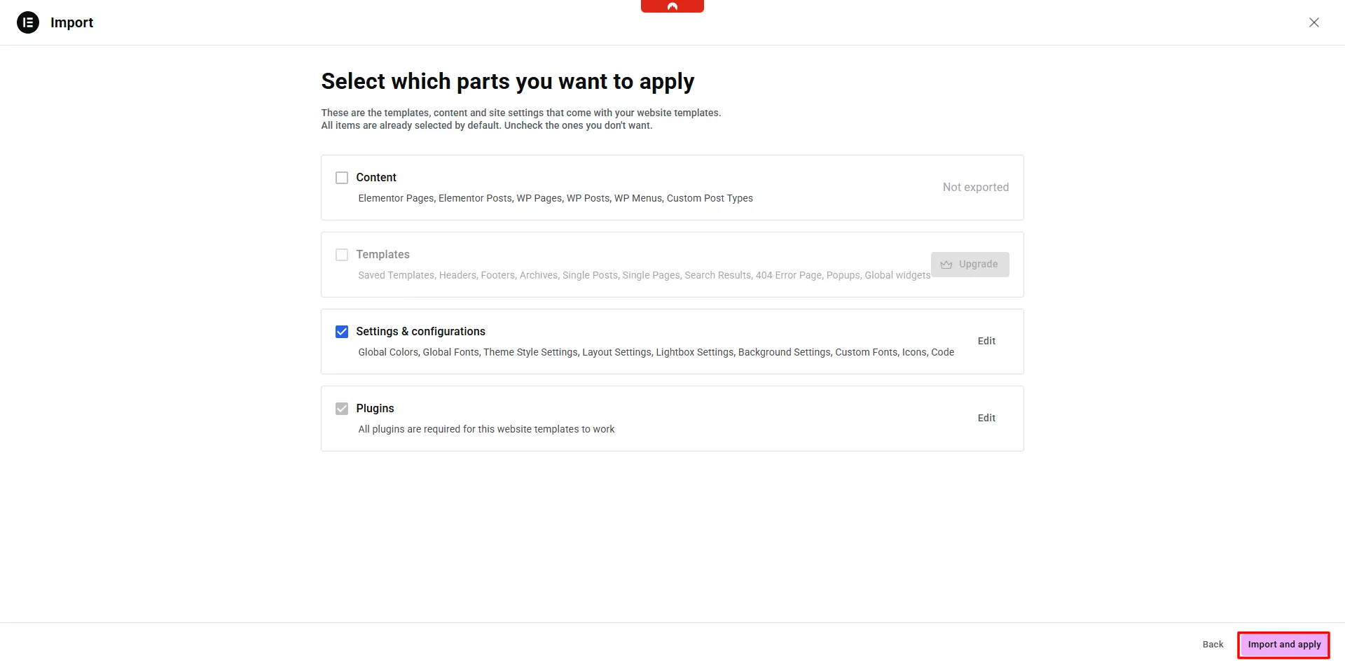Click the 'Select which parts' heading

coord(507,82)
